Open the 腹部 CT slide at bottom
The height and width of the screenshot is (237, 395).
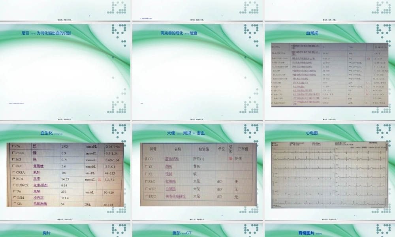(x=182, y=233)
